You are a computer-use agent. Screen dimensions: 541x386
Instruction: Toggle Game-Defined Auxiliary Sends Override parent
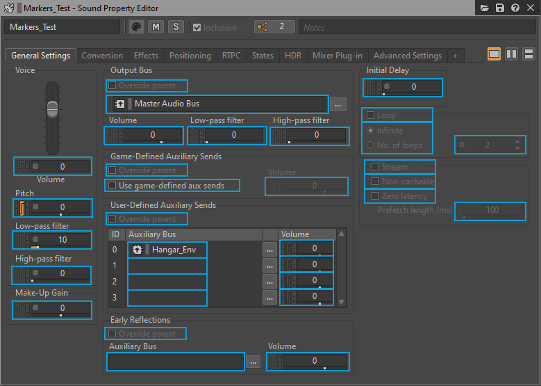coord(112,170)
